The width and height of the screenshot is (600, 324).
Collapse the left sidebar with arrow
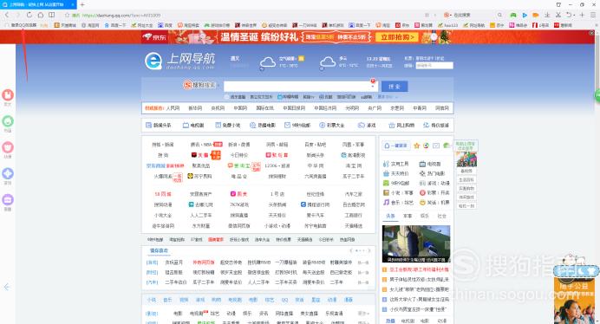[7, 287]
